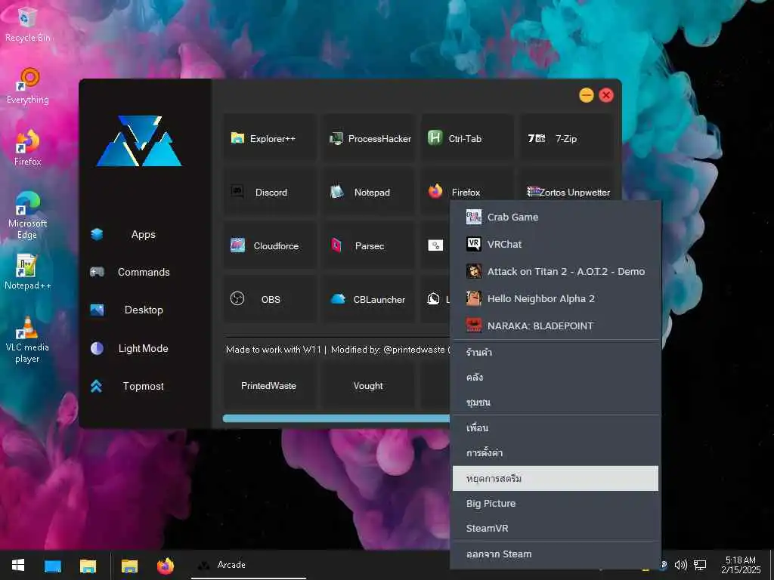774x580 pixels.
Task: Launch OBS tile
Action: coord(270,299)
